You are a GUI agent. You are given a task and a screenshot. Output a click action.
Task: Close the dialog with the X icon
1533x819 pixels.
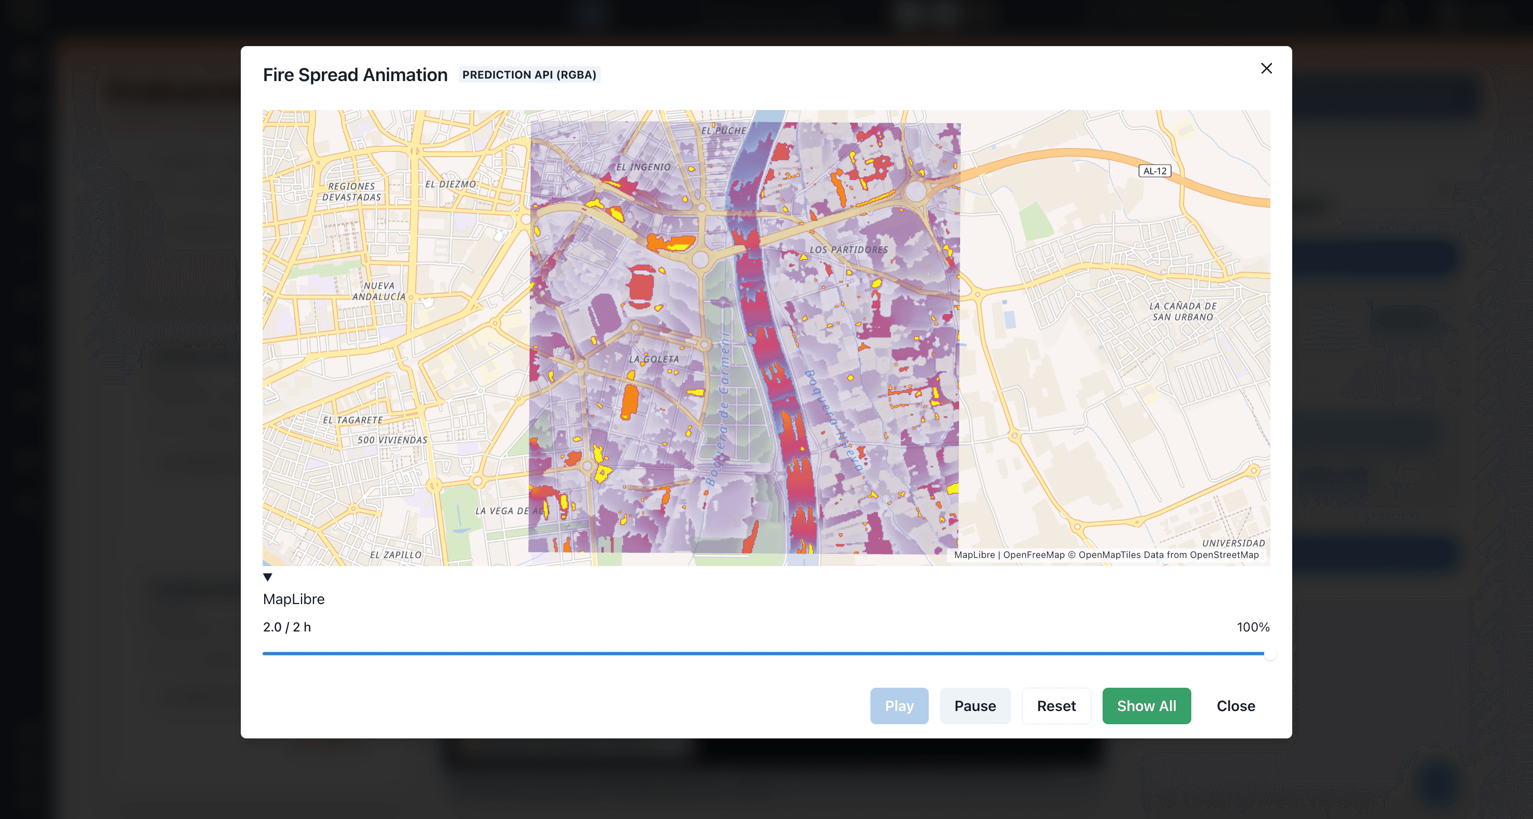tap(1266, 68)
